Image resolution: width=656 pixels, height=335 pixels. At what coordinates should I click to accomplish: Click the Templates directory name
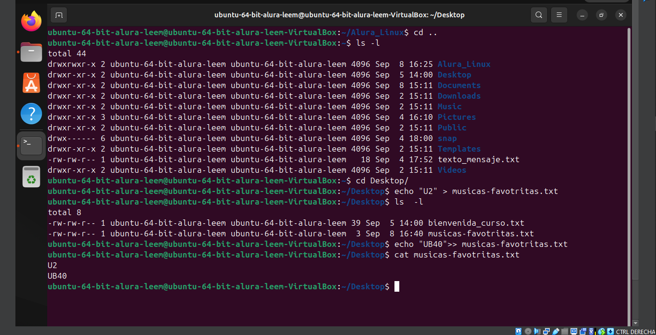click(x=459, y=149)
